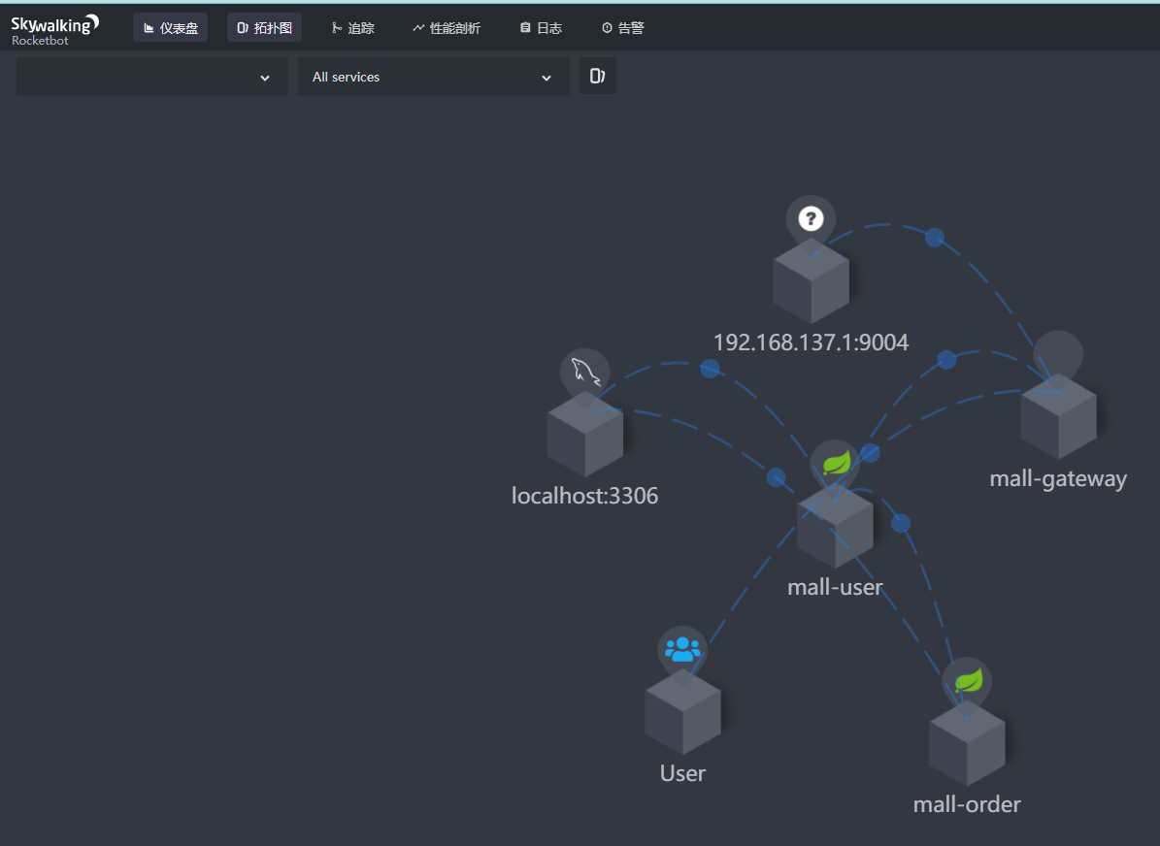The image size is (1160, 846).
Task: Select the users group icon above User
Action: tap(682, 650)
